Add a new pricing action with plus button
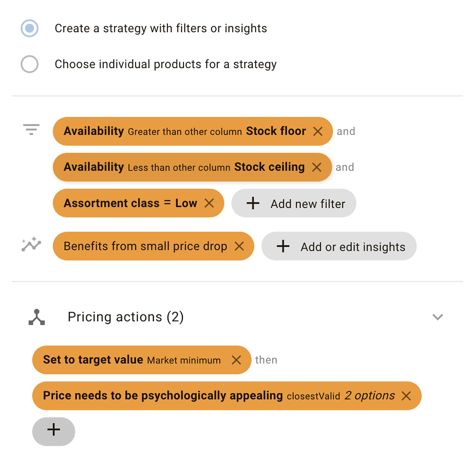Viewport: 470px width, 459px height. point(54,430)
